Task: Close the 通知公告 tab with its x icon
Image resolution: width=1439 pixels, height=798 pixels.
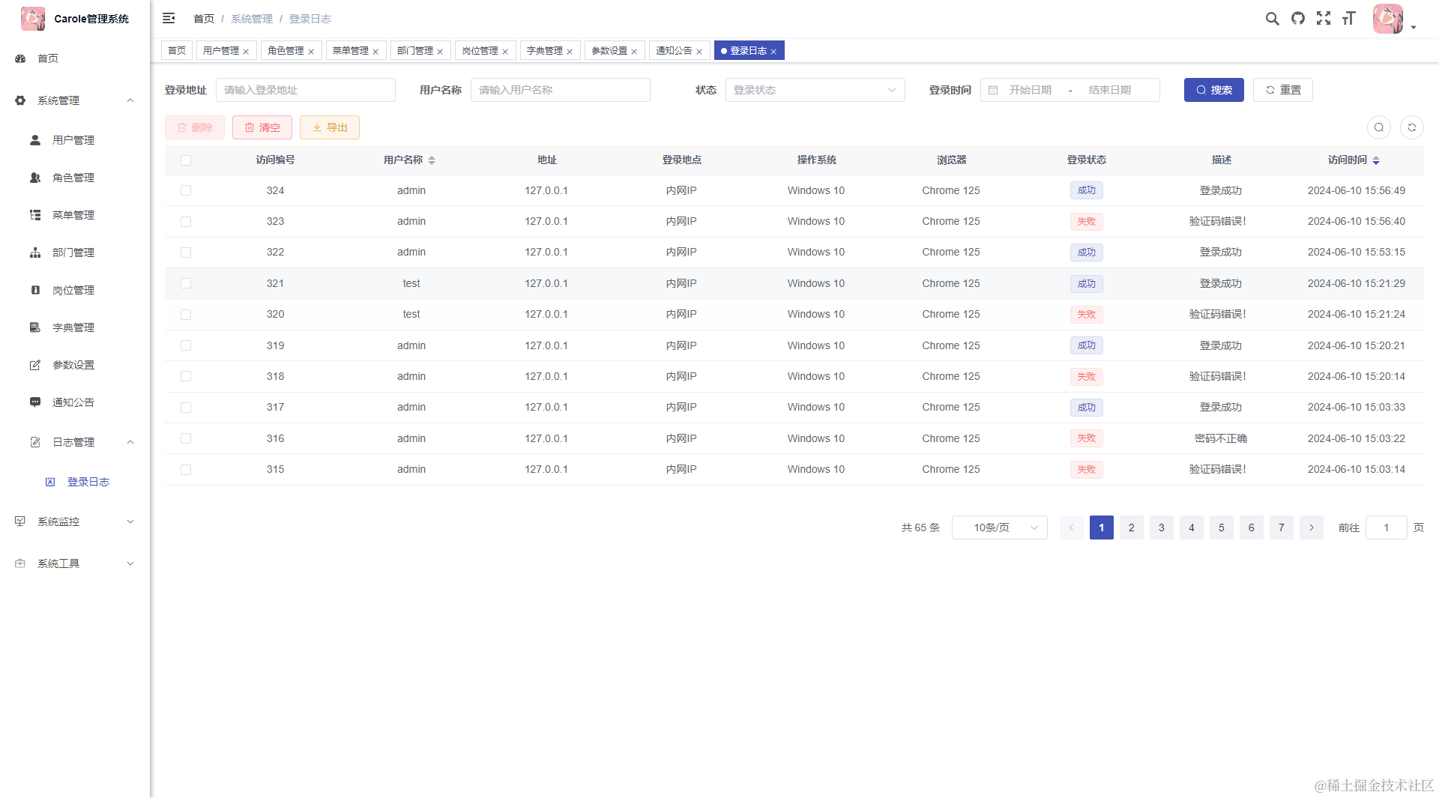Action: click(x=699, y=52)
